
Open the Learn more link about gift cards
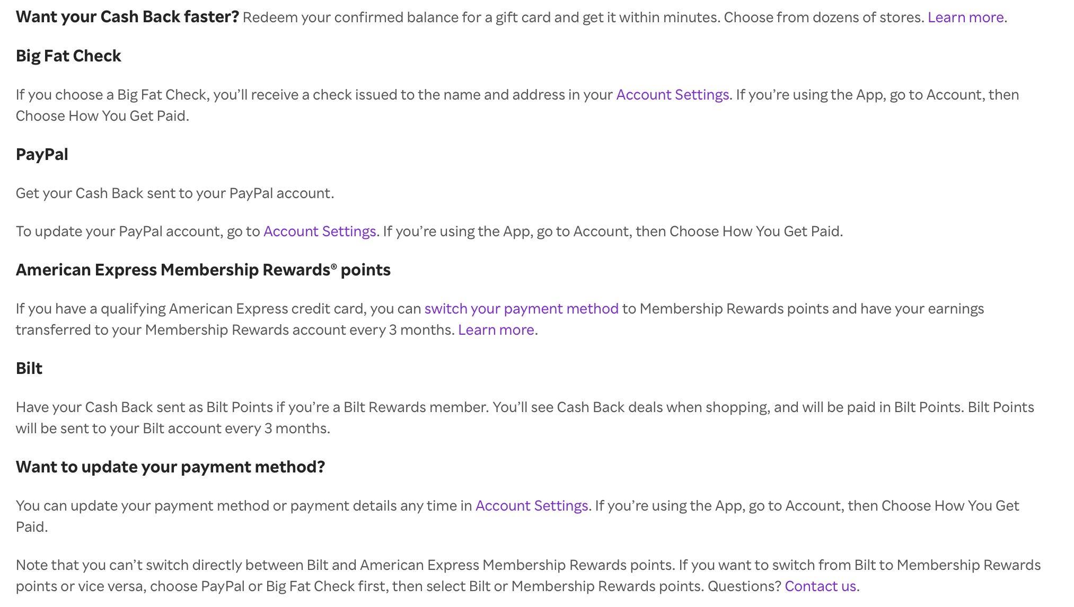click(965, 17)
